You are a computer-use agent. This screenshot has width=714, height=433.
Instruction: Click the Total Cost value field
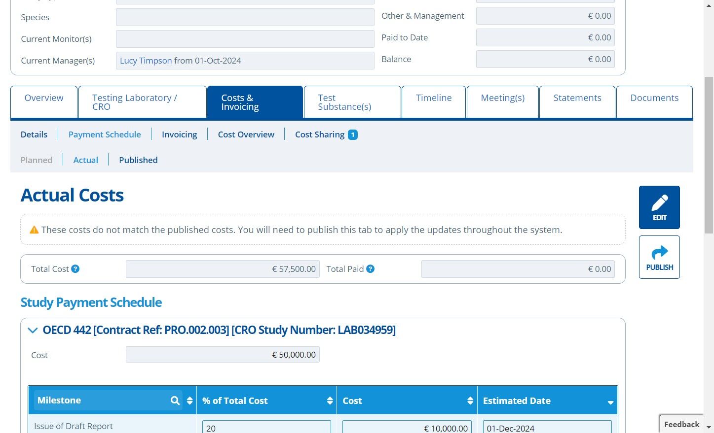[x=223, y=269]
